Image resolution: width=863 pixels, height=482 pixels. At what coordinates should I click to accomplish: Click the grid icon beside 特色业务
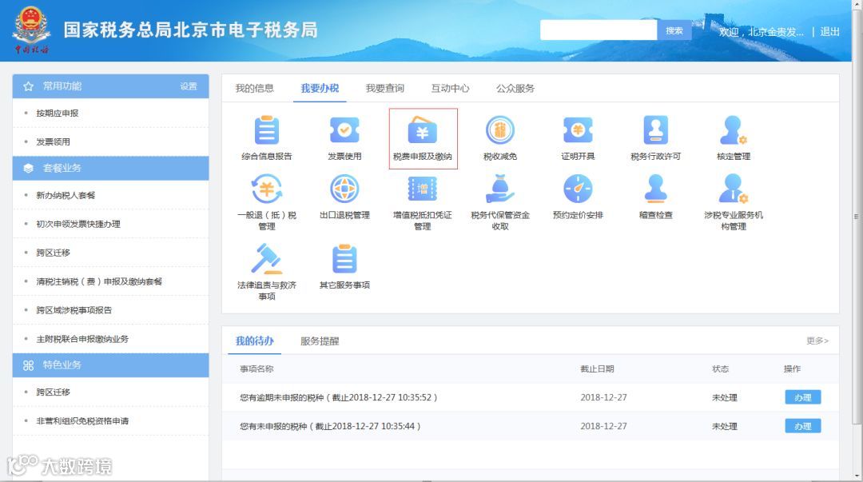(29, 365)
